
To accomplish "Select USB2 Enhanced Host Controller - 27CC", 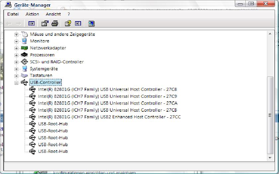I will (109, 117).
